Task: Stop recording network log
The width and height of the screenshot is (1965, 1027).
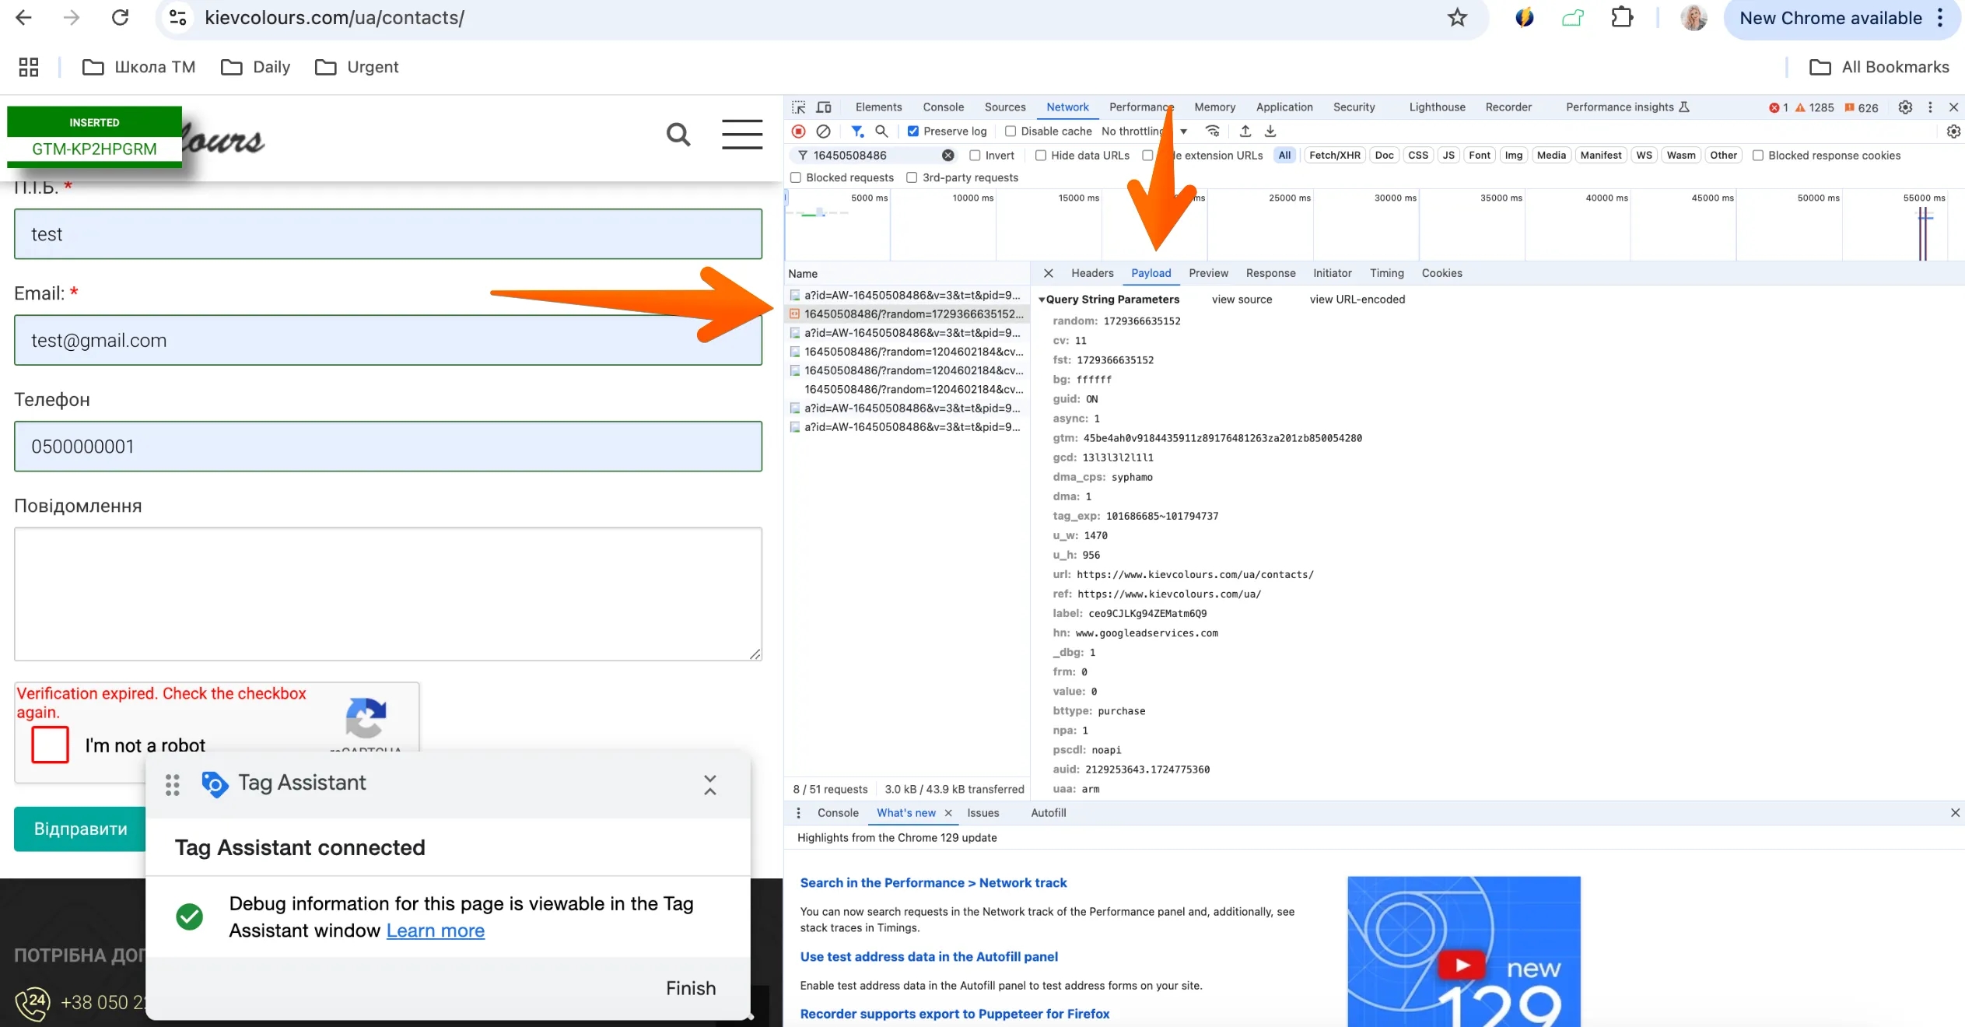Action: point(799,131)
